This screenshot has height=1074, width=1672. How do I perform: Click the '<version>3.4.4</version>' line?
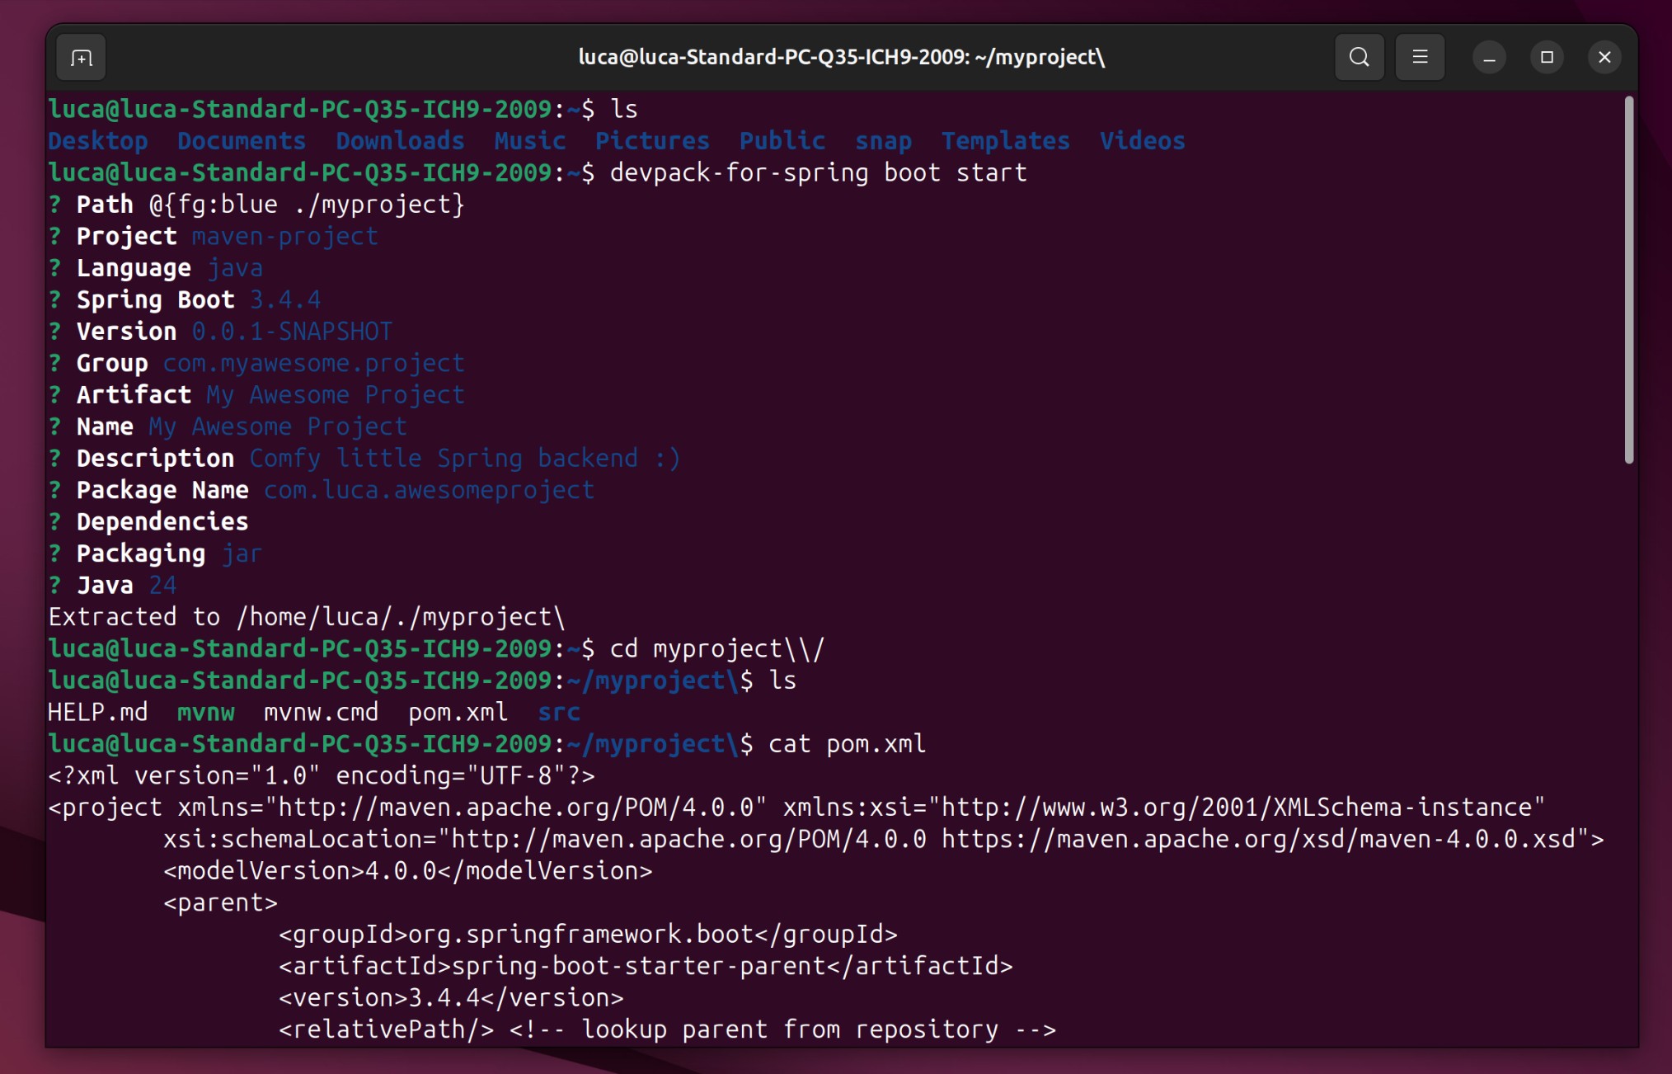pyautogui.click(x=451, y=998)
